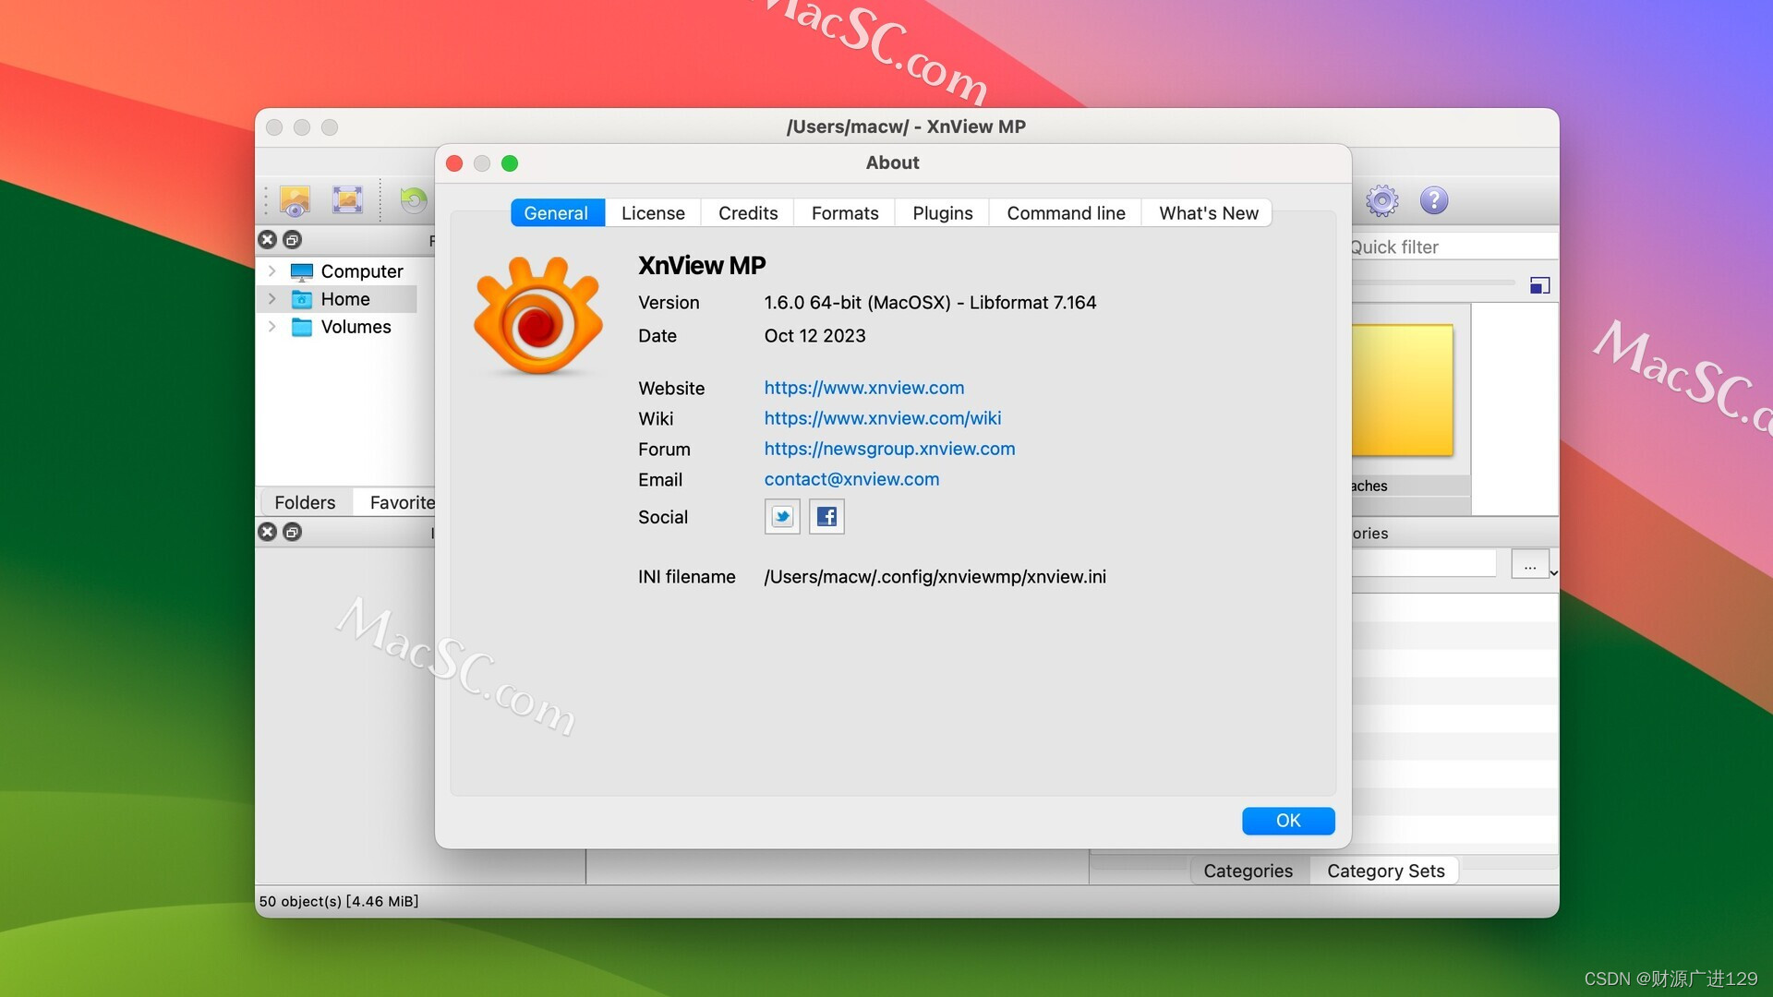
Task: Click the INI filename path text
Action: coord(935,577)
